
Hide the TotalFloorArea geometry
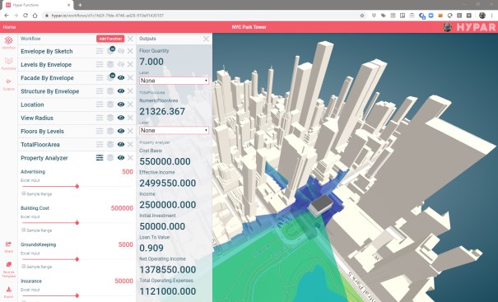pyautogui.click(x=121, y=145)
